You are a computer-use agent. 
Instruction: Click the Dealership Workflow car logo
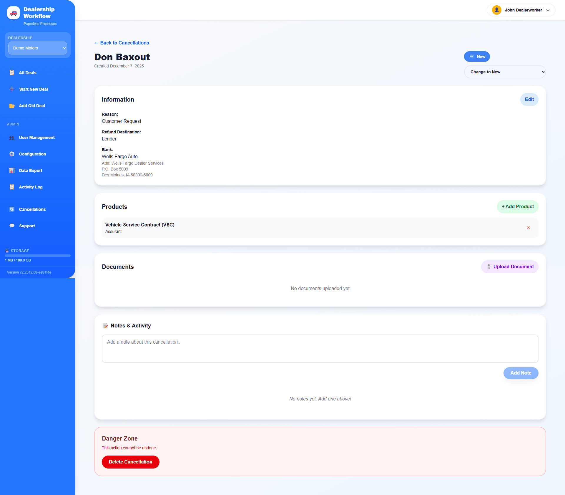tap(13, 13)
